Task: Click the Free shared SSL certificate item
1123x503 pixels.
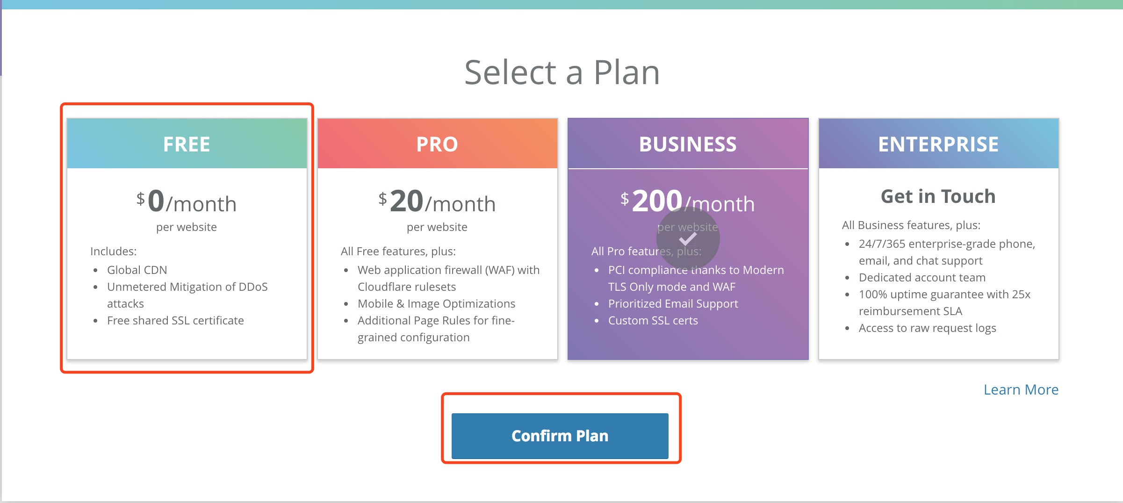Action: click(x=175, y=320)
